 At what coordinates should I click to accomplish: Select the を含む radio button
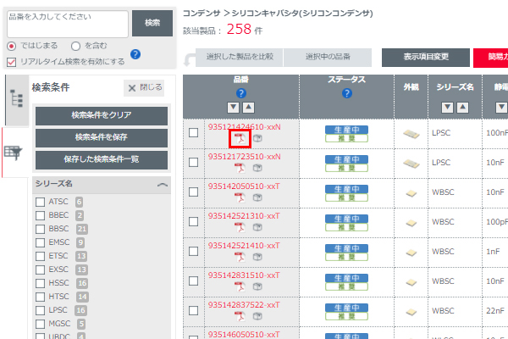coord(76,46)
